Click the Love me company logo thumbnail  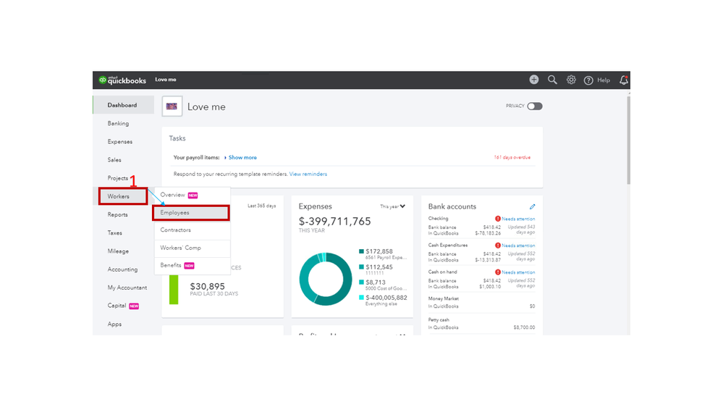point(172,106)
